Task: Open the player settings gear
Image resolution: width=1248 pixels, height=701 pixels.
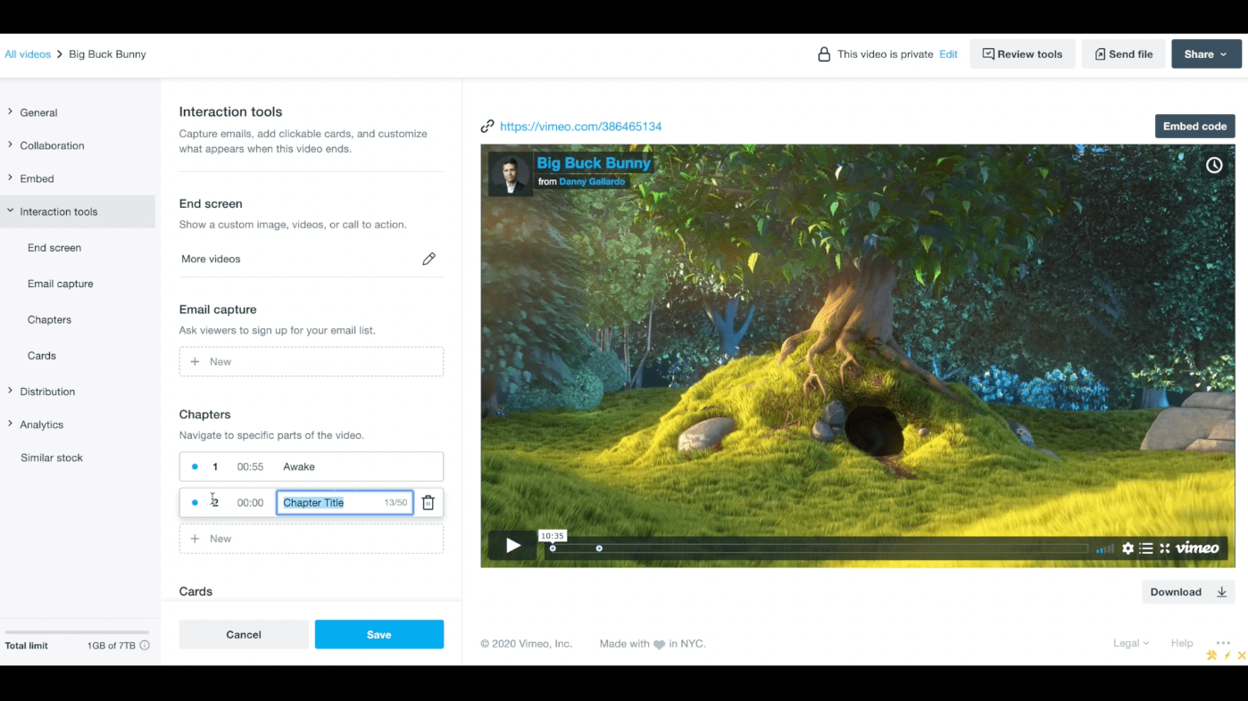Action: pos(1127,548)
